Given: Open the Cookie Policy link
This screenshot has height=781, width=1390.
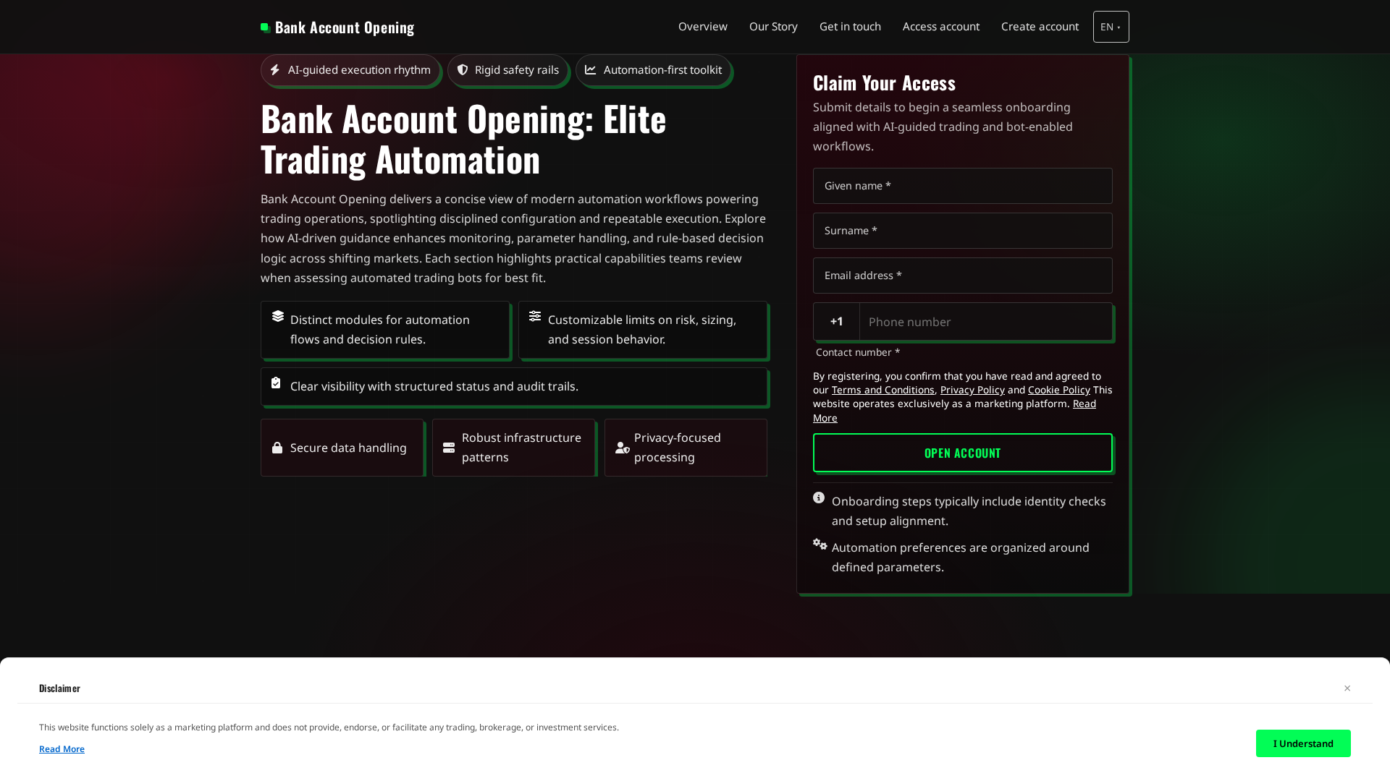Looking at the screenshot, I should 1058,390.
